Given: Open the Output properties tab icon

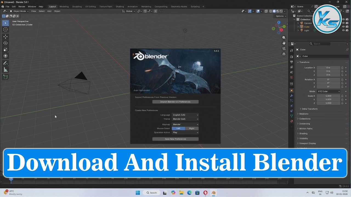Looking at the screenshot, I should [x=291, y=62].
